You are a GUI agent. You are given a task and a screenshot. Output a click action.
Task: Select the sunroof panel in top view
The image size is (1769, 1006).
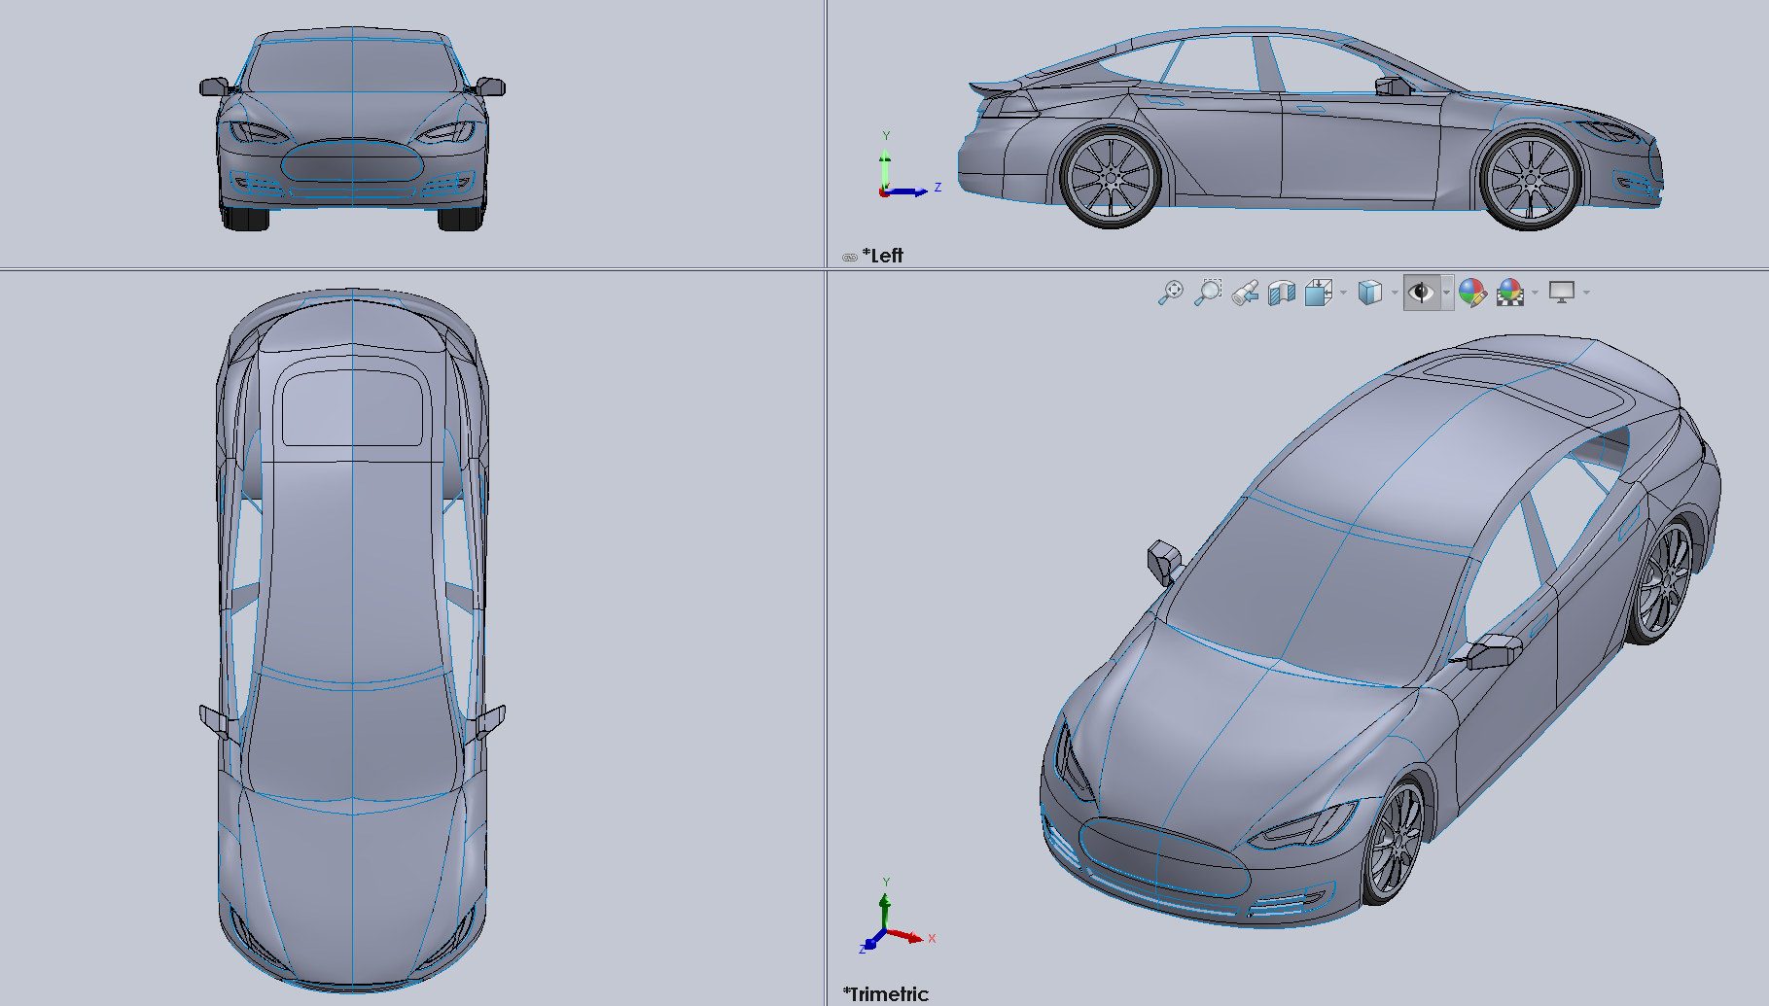[x=352, y=408]
